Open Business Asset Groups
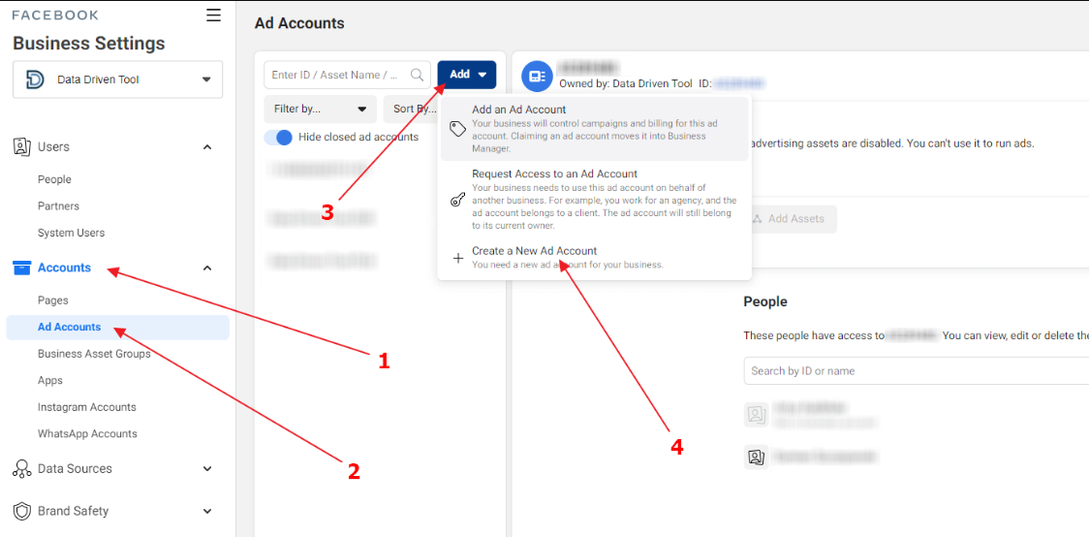Viewport: 1089px width, 537px height. pos(94,354)
